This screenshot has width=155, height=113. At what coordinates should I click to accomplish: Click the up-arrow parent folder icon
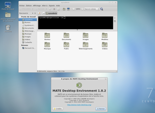pyautogui.click(x=50, y=9)
